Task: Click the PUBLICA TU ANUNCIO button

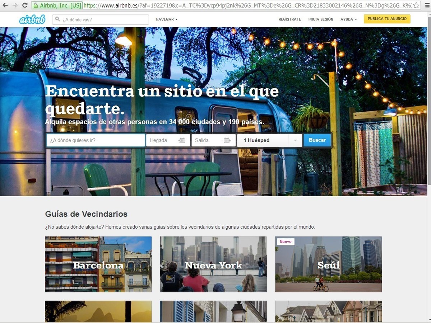Action: [387, 19]
